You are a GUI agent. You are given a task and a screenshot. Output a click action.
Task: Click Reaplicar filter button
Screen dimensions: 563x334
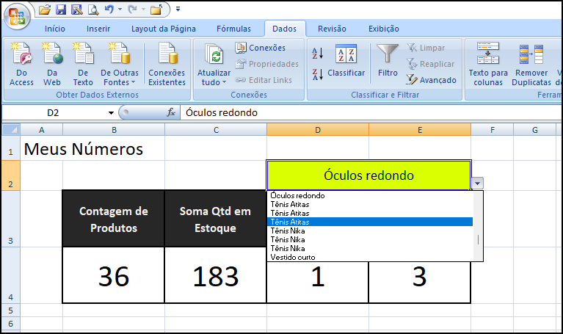pyautogui.click(x=431, y=64)
